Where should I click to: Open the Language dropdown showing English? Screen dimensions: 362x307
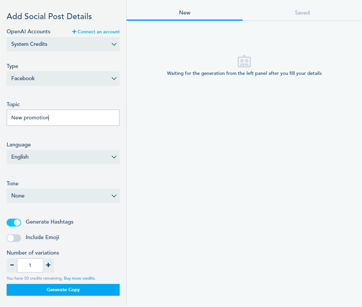[63, 157]
